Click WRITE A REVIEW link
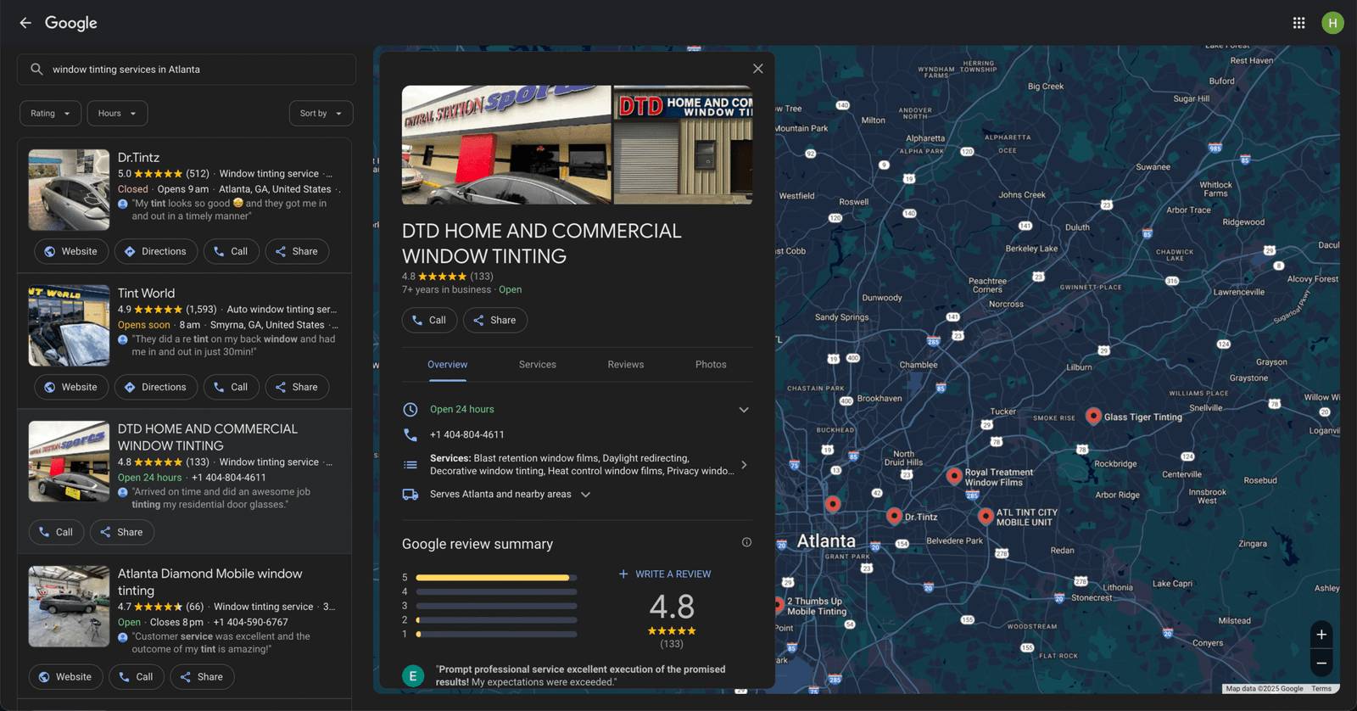Screen dimensions: 1357x711 [665, 574]
